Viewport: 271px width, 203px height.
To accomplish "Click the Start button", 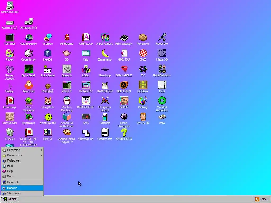I will [x=10, y=199].
